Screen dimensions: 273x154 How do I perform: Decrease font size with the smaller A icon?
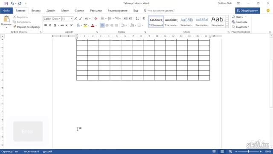(x=80, y=19)
